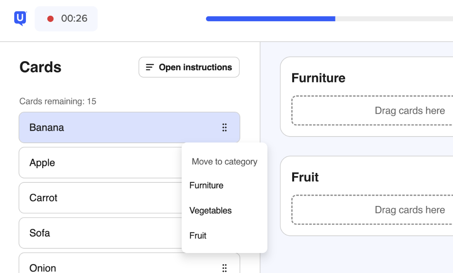
Task: Select the Apple card
Action: click(x=100, y=163)
